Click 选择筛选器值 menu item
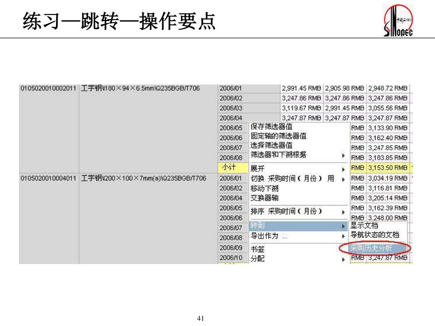The height and width of the screenshot is (326, 435). pyautogui.click(x=299, y=145)
